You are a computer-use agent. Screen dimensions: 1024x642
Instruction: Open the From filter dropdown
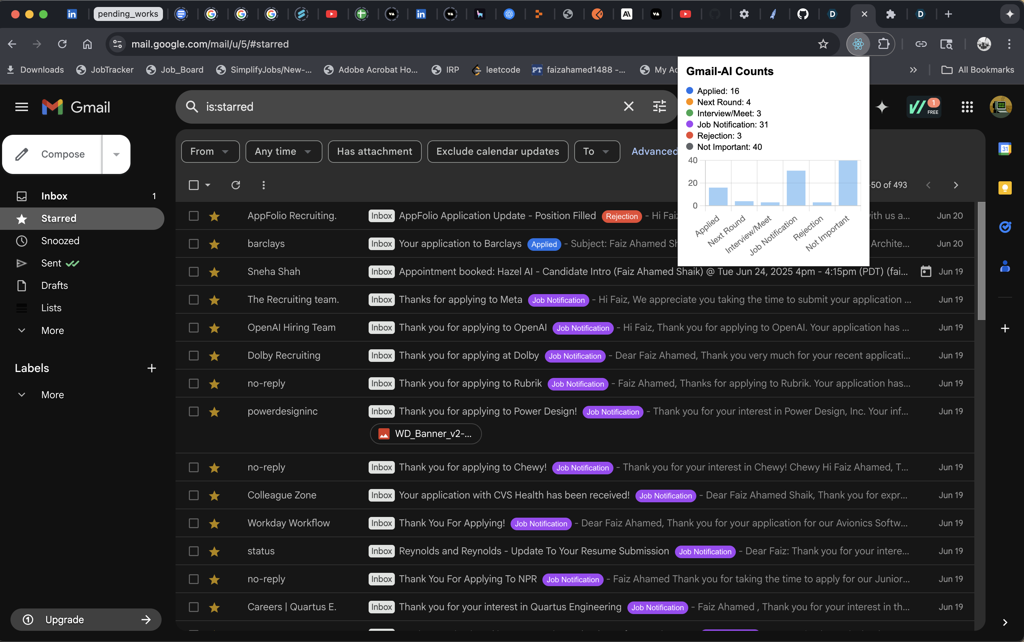(210, 152)
